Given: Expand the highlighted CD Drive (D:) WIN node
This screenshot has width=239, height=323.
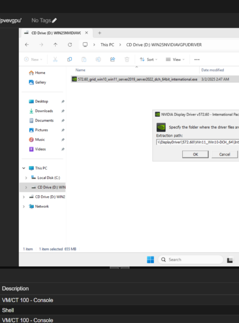Looking at the screenshot, I should [26, 187].
